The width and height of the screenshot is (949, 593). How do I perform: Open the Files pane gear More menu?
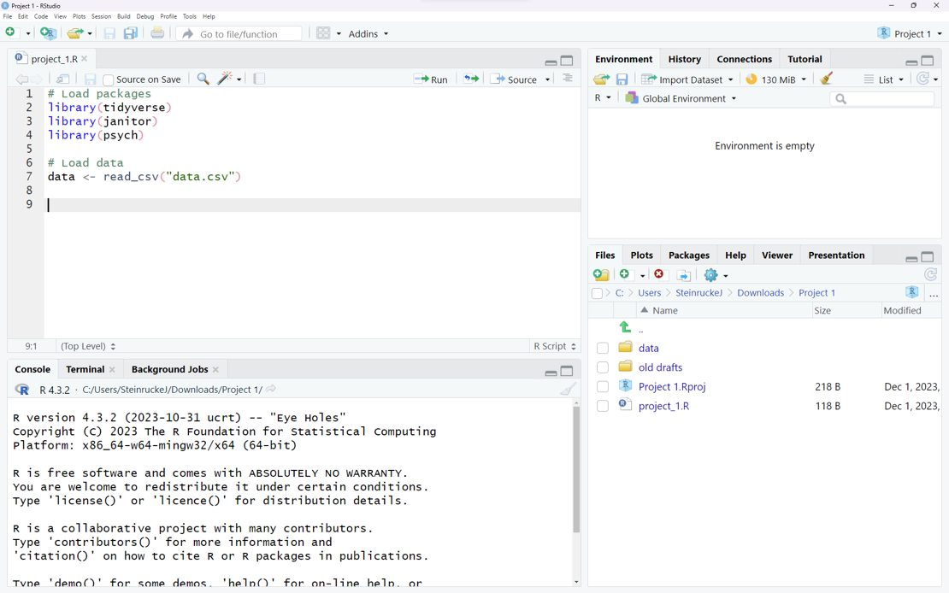[716, 274]
